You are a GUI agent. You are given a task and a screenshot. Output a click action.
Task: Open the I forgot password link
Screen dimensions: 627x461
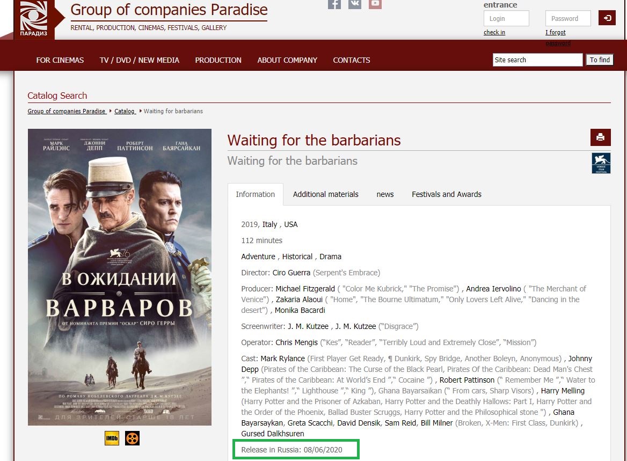coord(556,33)
